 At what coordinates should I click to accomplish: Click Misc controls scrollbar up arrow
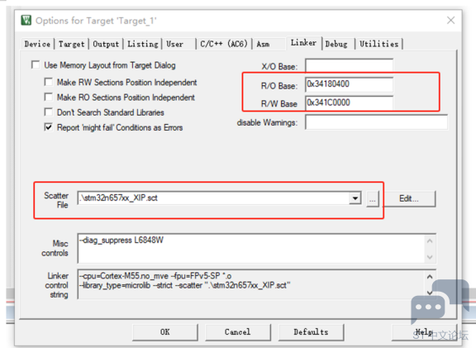[430, 241]
